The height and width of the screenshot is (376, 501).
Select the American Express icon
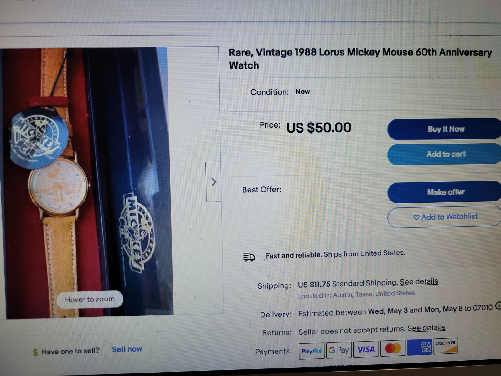[x=420, y=347]
